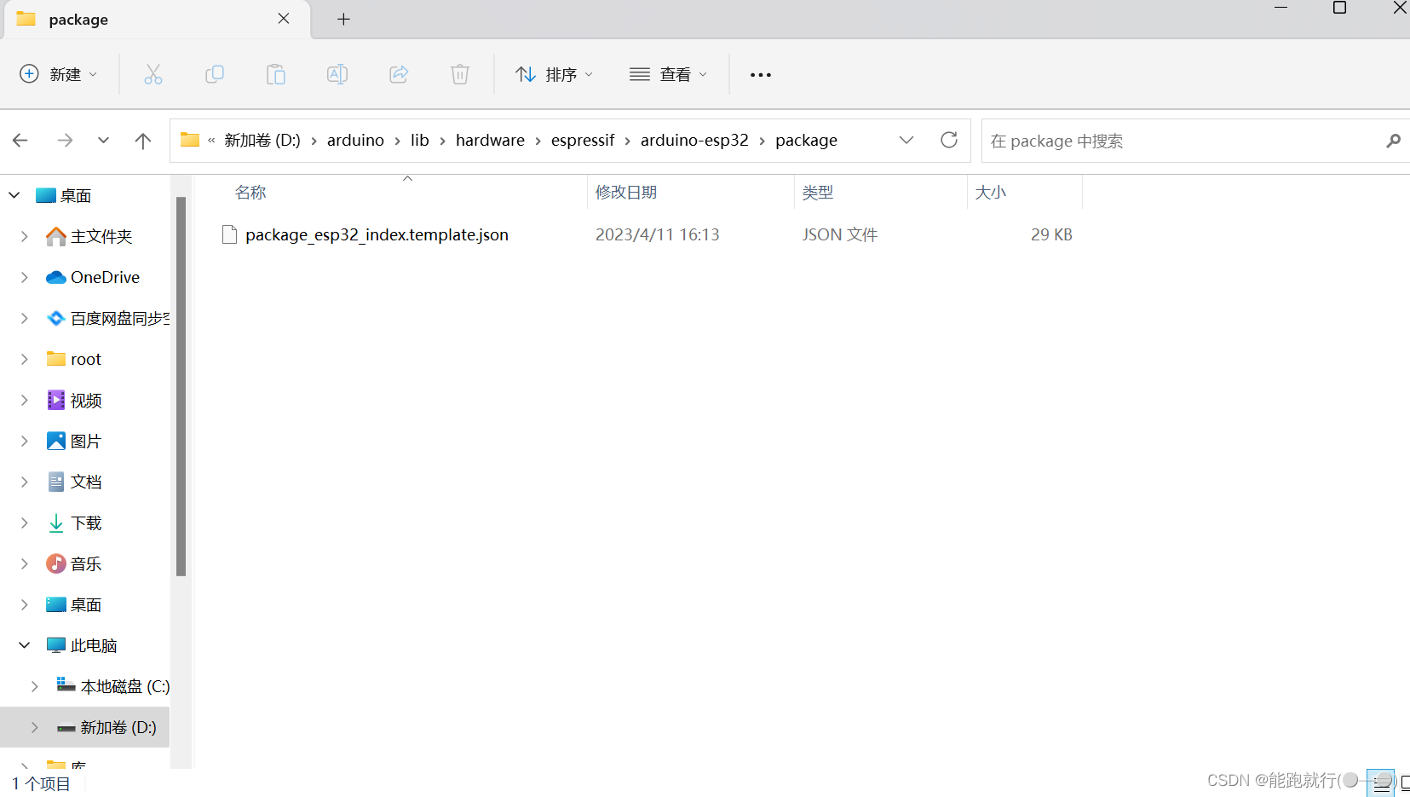Screen dimensions: 1410x797
Task: Click the Cut scissors icon
Action: 153,74
